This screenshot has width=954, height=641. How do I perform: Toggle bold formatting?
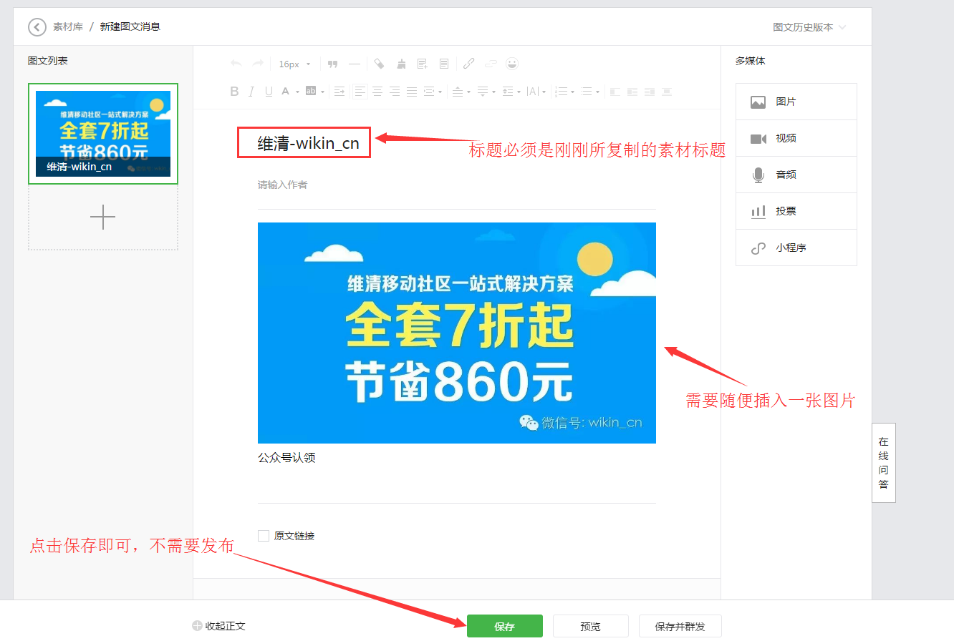[234, 92]
